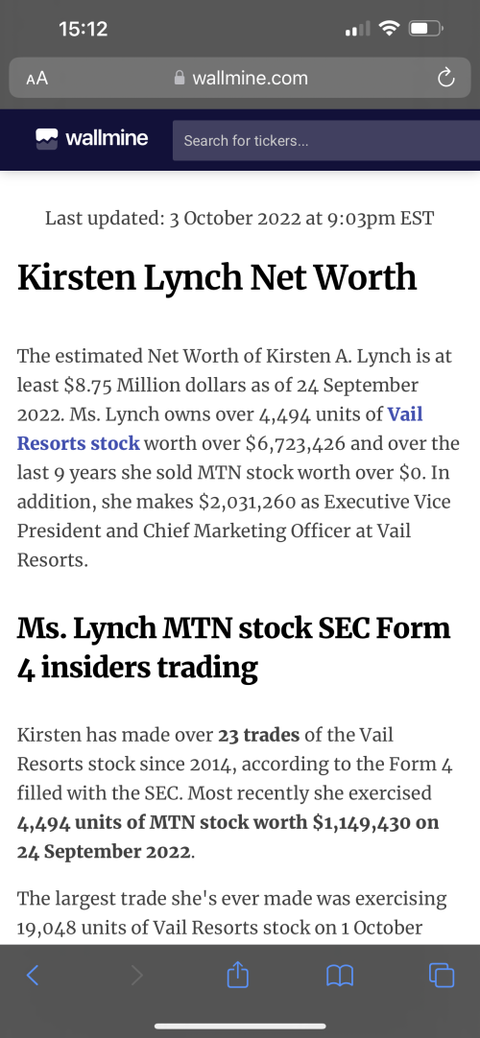Open the AA reader text options
Image resolution: width=480 pixels, height=1038 pixels.
[37, 78]
